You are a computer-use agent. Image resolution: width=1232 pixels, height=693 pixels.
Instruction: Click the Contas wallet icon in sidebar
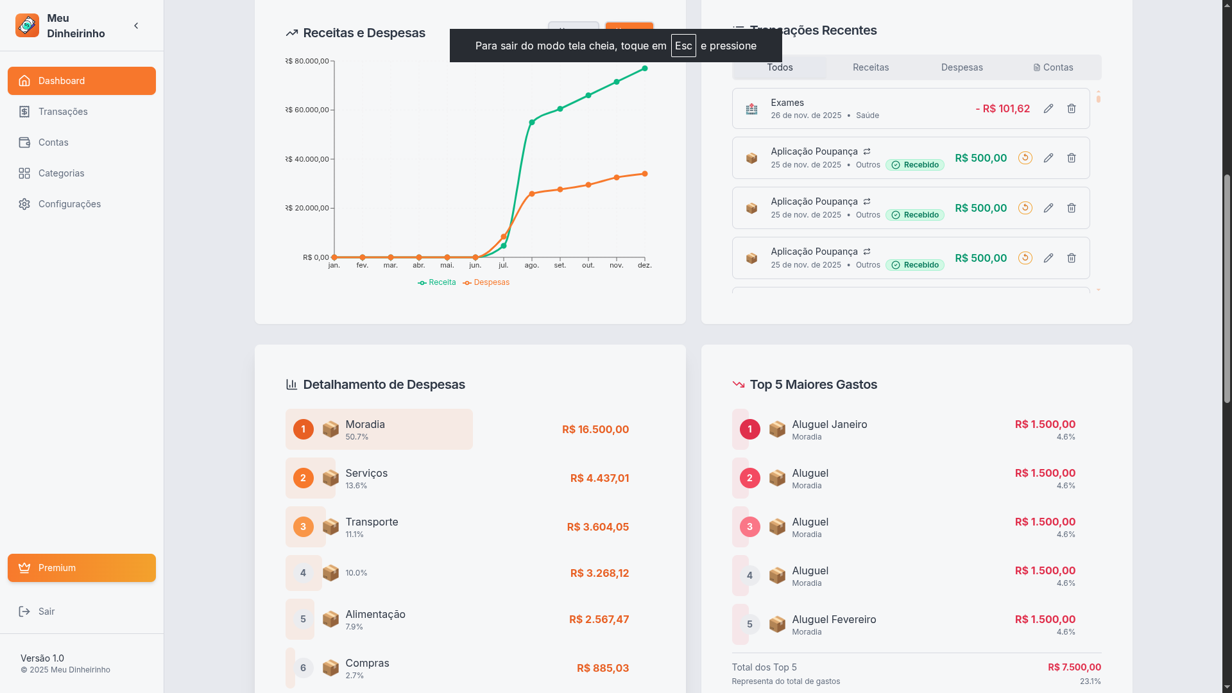24,142
